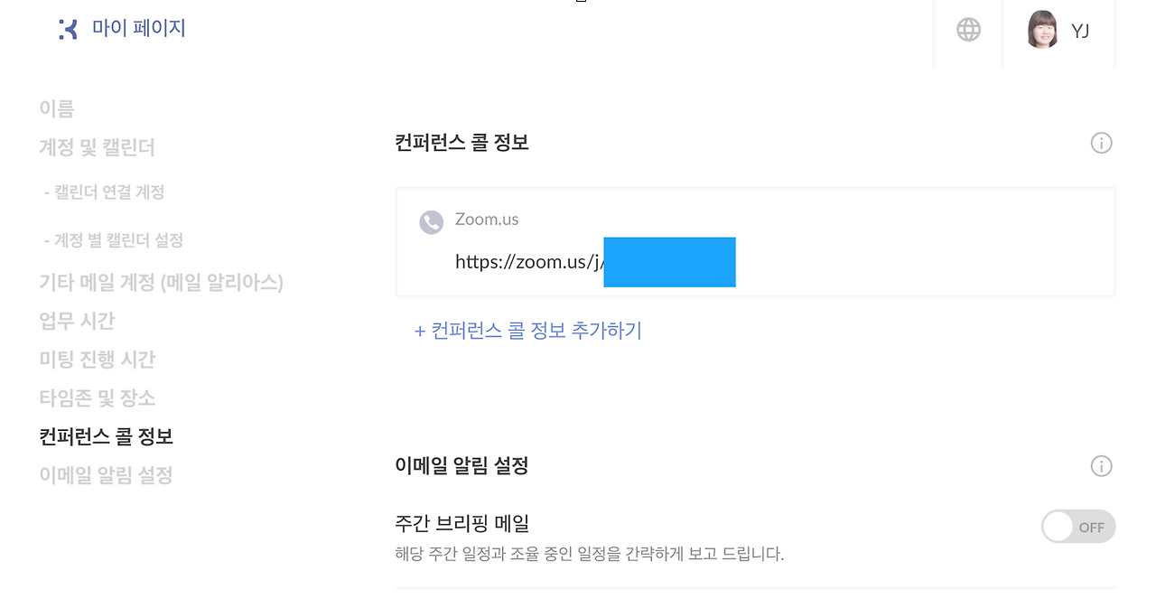The image size is (1156, 608).
Task: Click the 마이 페이지 header title
Action: (x=139, y=28)
